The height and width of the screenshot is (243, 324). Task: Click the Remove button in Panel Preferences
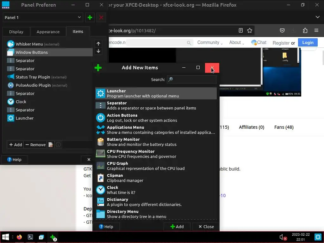pyautogui.click(x=35, y=145)
